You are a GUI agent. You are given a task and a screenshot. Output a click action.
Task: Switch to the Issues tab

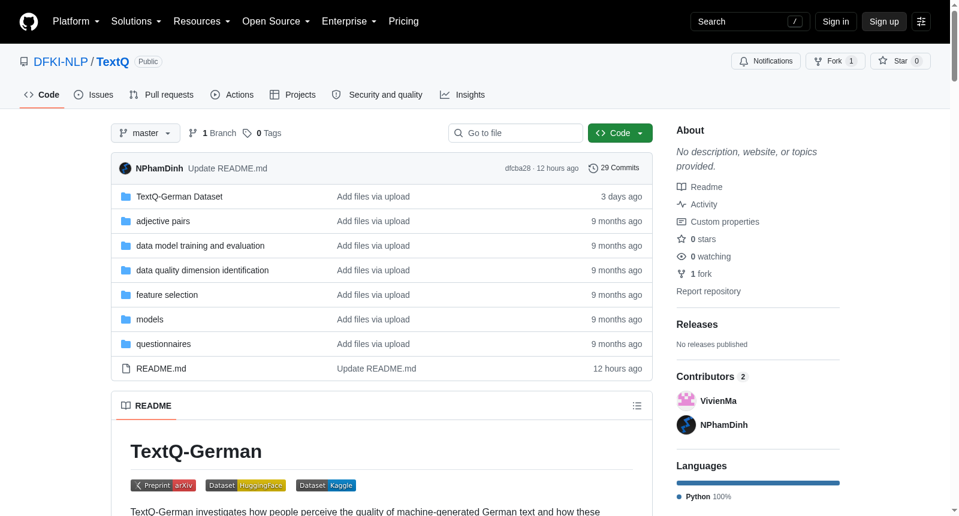pyautogui.click(x=94, y=95)
